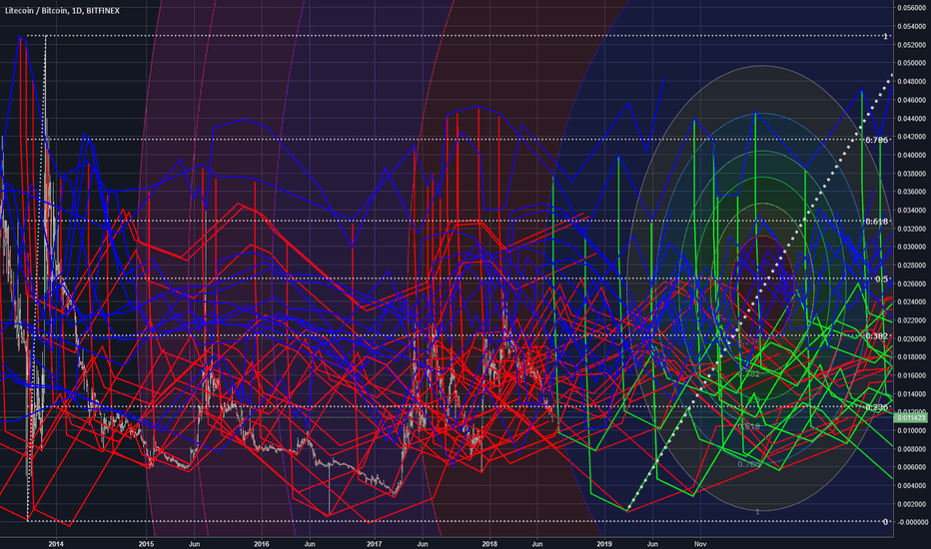
Task: Click the 0.014000 price axis label
Action: pyautogui.click(x=913, y=393)
